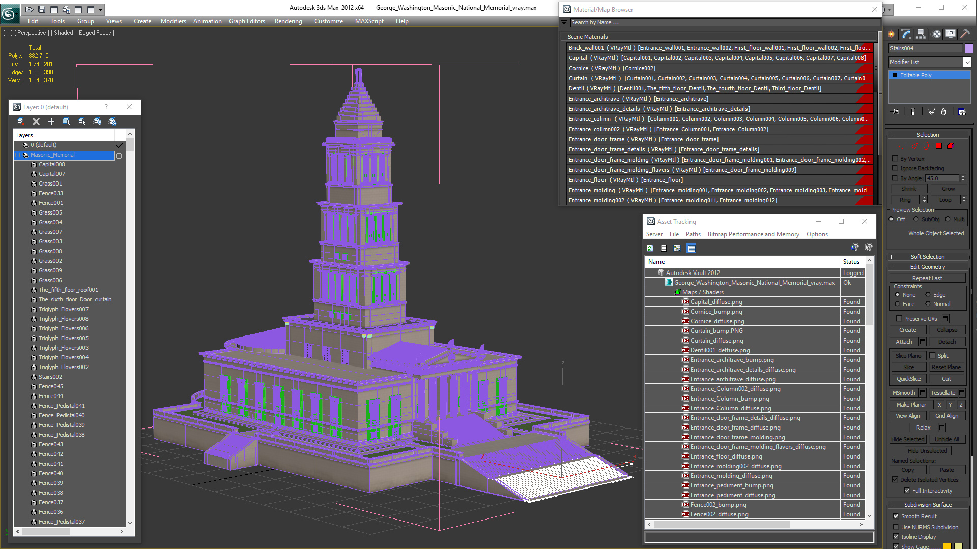Collapse Masonic_Memorial layer tree node
Image resolution: width=977 pixels, height=549 pixels.
(x=18, y=155)
